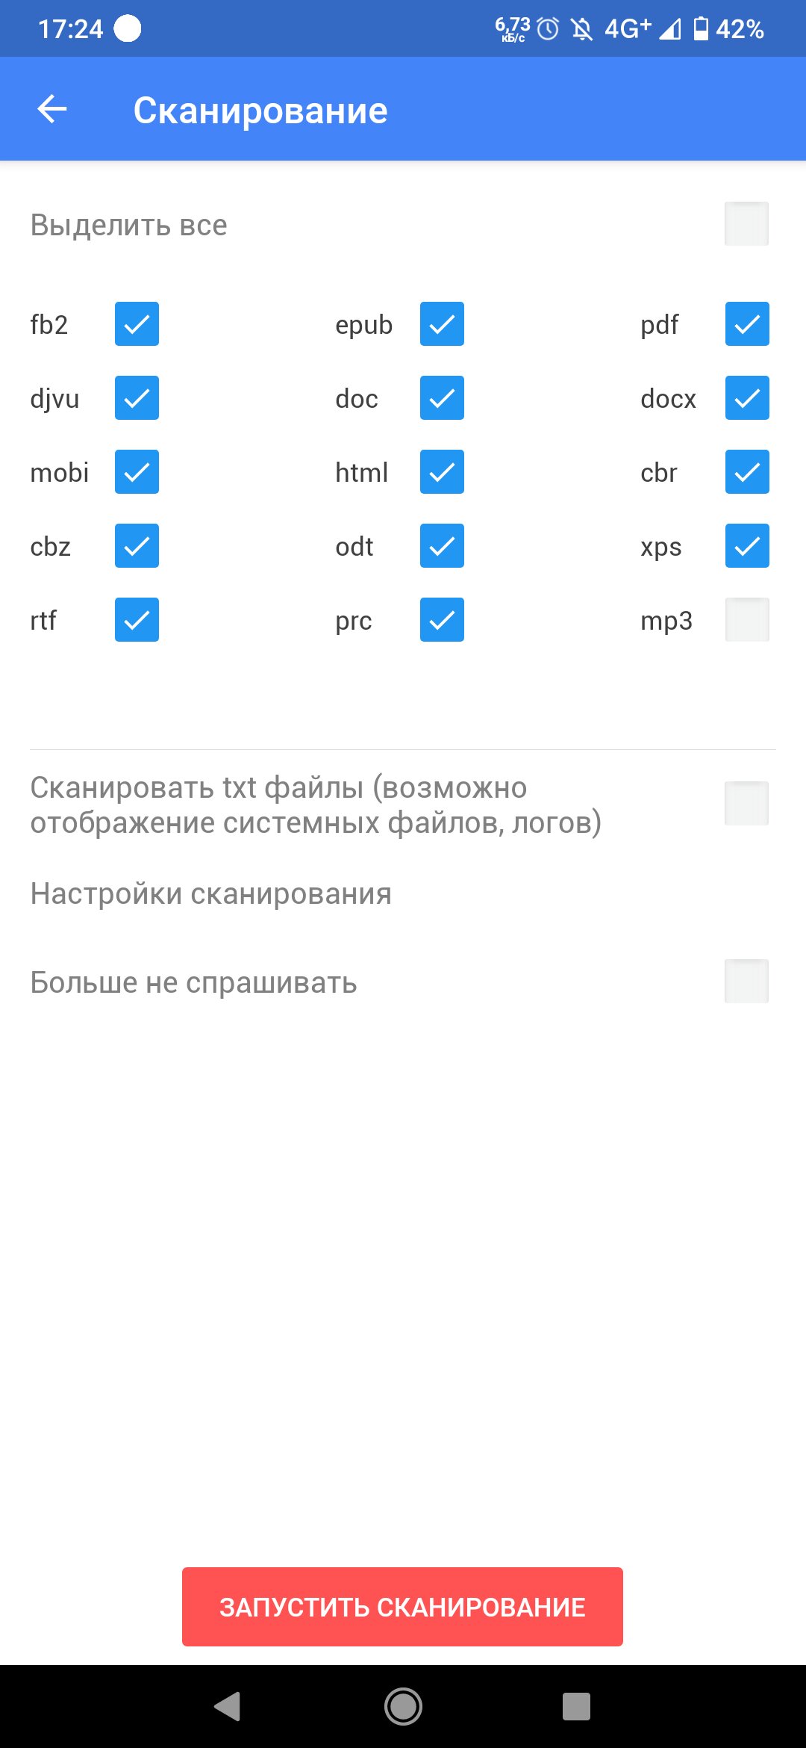
Task: Uncheck the djvu format checkbox
Action: click(137, 398)
